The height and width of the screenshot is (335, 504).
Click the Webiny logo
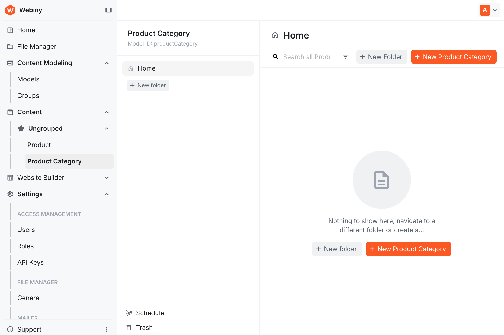pos(10,10)
